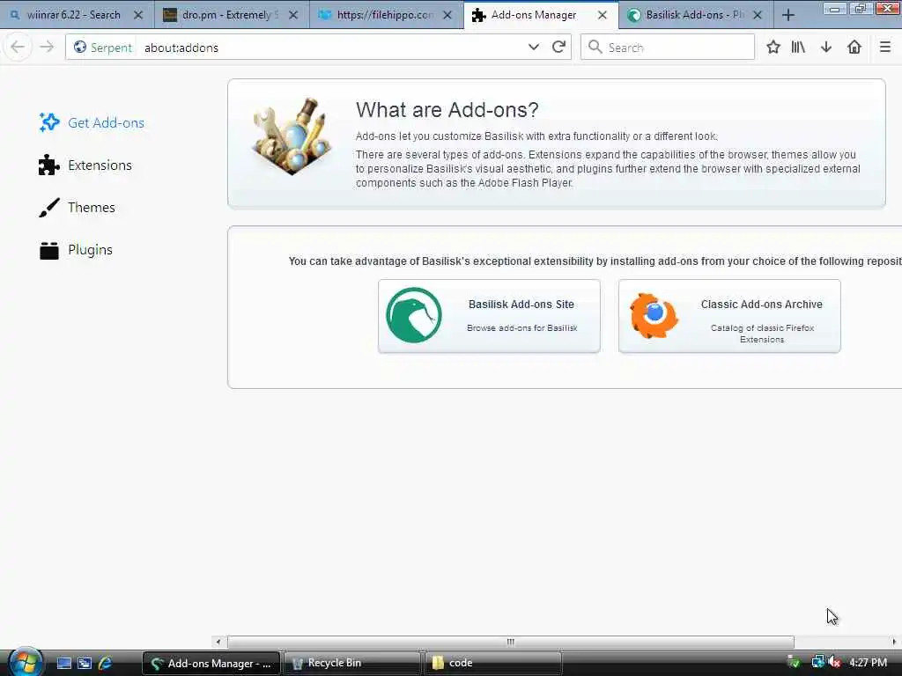Click the Get Add-ons sparkle icon

point(49,121)
